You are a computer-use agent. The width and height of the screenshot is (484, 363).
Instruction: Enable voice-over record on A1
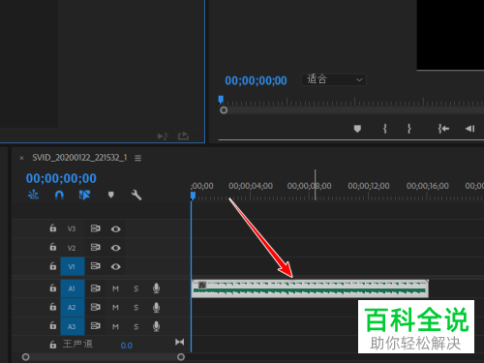[156, 288]
